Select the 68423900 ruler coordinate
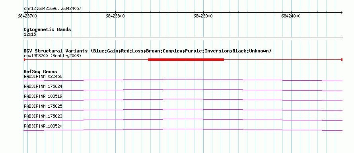The height and width of the screenshot is (153, 354). pyautogui.click(x=203, y=16)
